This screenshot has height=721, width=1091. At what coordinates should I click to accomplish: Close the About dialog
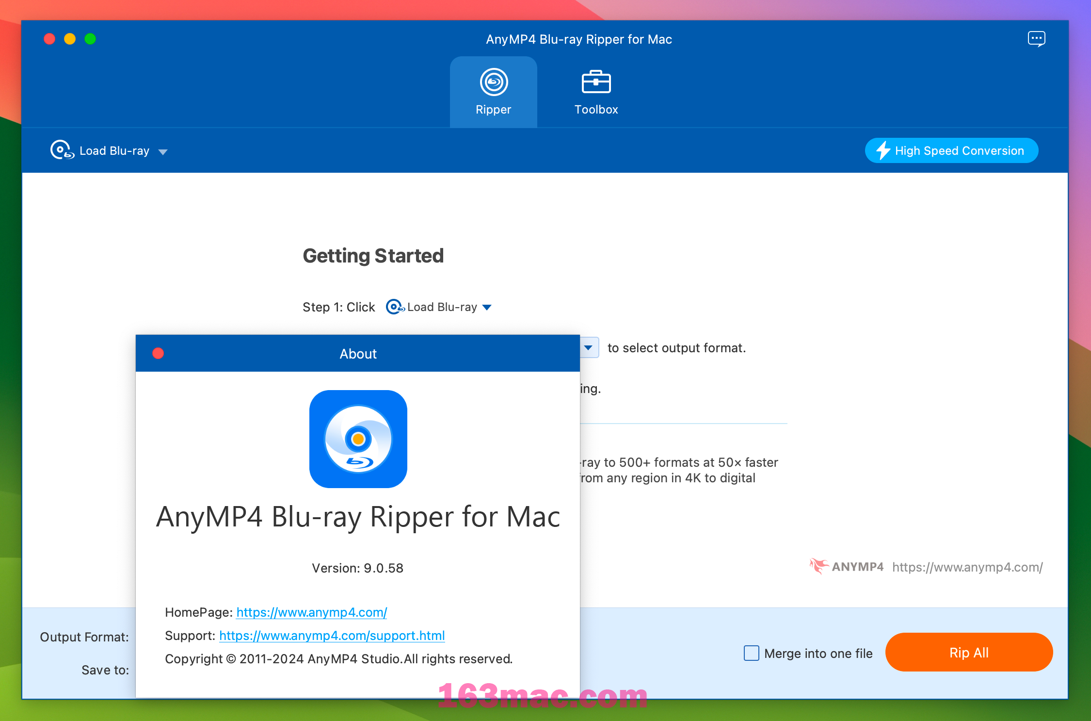pyautogui.click(x=158, y=353)
